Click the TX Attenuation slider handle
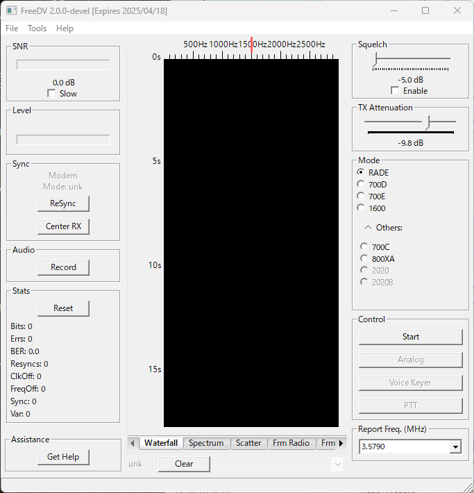474x493 pixels. click(x=426, y=122)
